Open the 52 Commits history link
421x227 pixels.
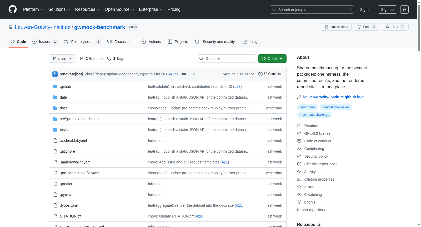point(270,74)
